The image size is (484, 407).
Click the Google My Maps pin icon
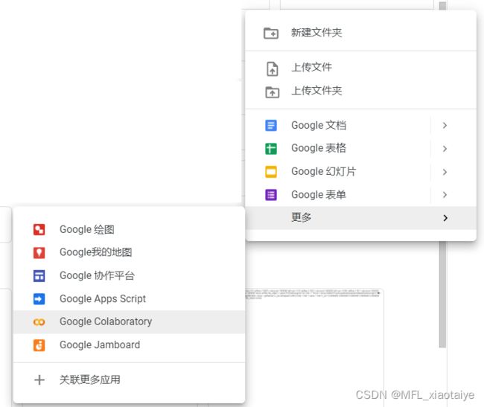39,252
